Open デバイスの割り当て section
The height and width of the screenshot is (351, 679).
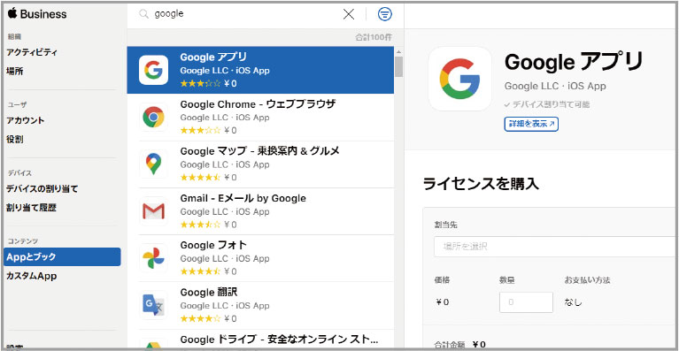coord(42,189)
